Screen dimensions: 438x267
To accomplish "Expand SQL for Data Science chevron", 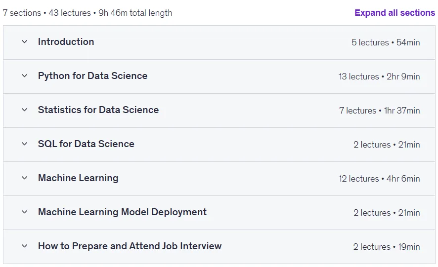I will point(25,144).
